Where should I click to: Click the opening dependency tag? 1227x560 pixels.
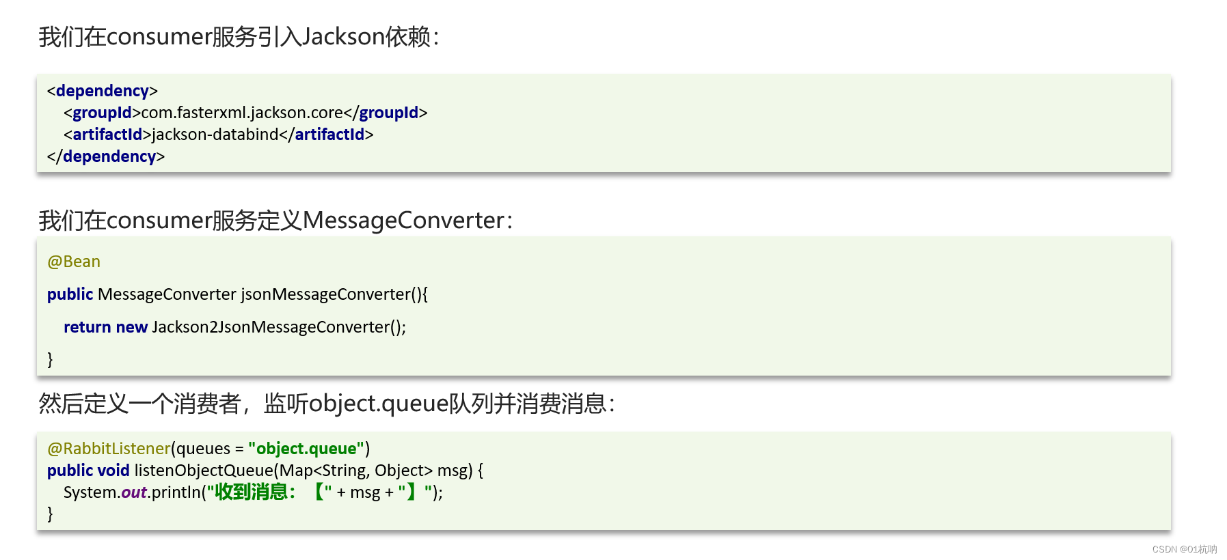[x=103, y=91]
